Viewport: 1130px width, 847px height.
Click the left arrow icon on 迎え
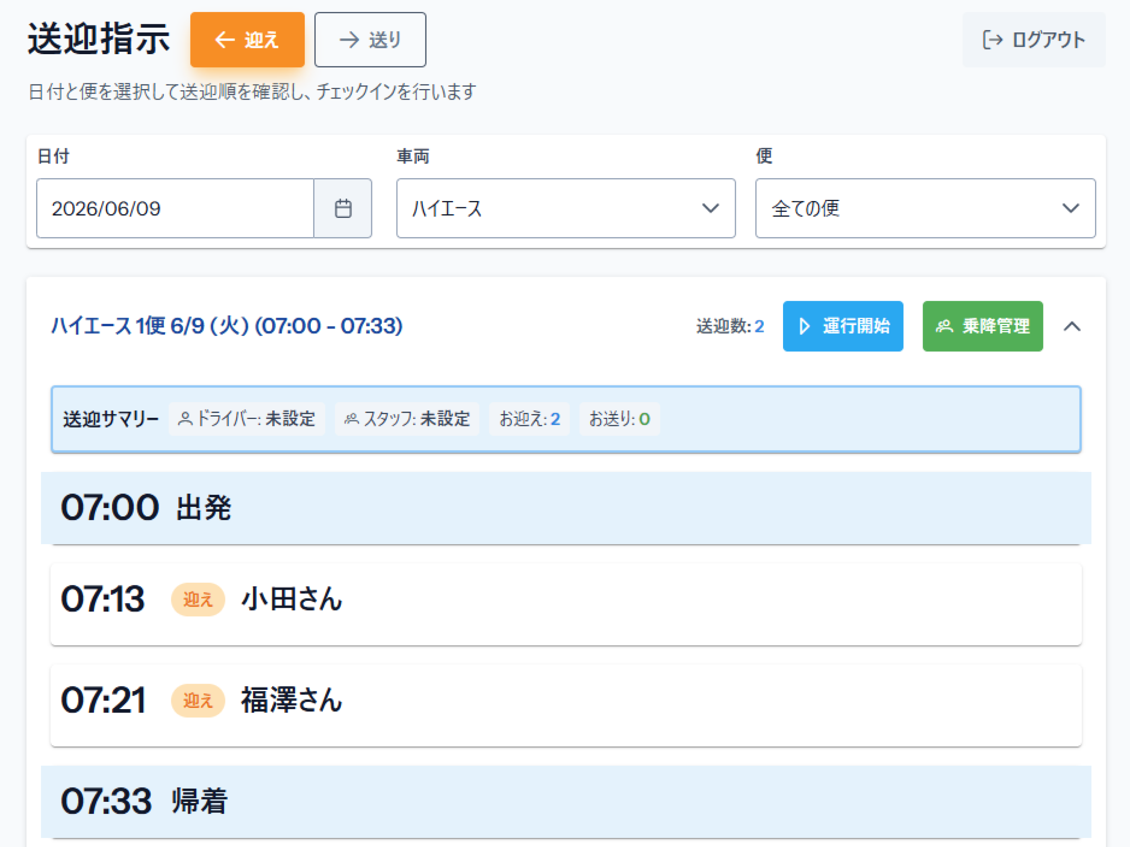point(224,40)
